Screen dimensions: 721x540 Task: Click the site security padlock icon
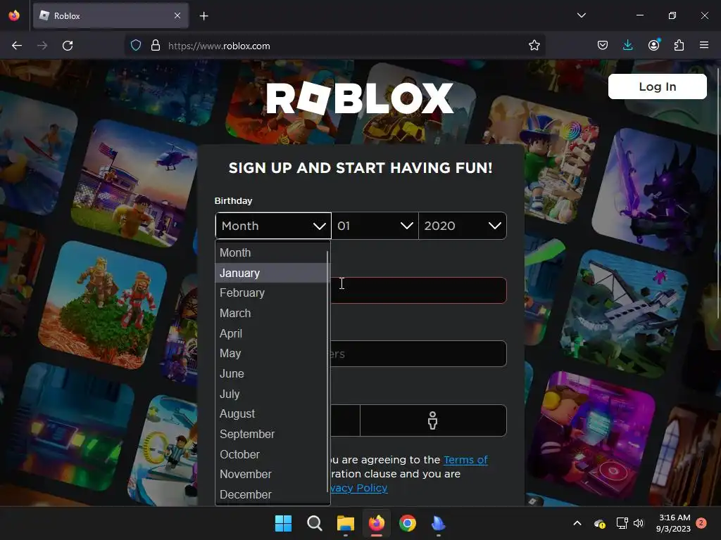click(x=156, y=46)
